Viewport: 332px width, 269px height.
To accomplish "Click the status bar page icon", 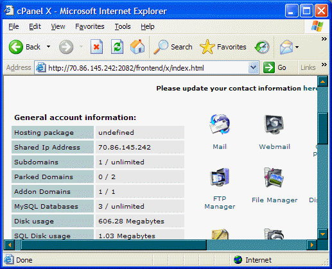I will [9, 259].
